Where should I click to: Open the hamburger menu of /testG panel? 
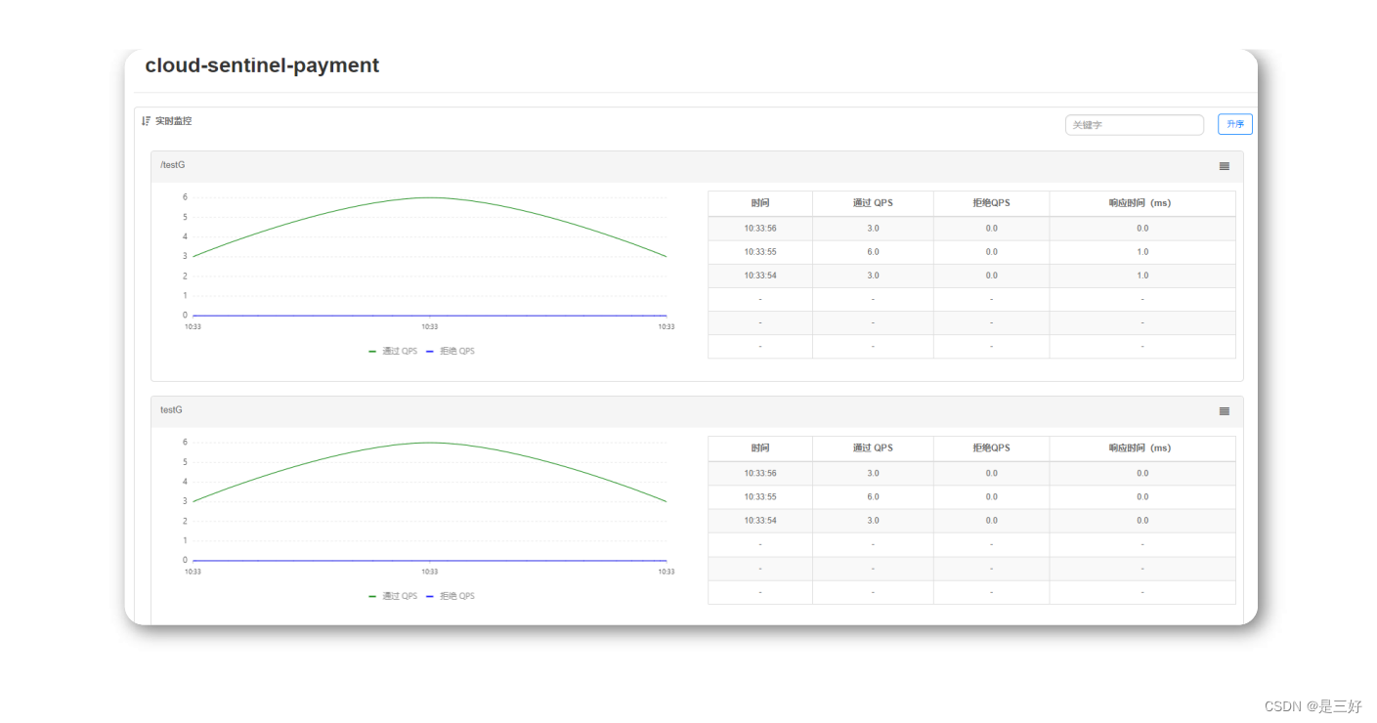(x=1224, y=166)
